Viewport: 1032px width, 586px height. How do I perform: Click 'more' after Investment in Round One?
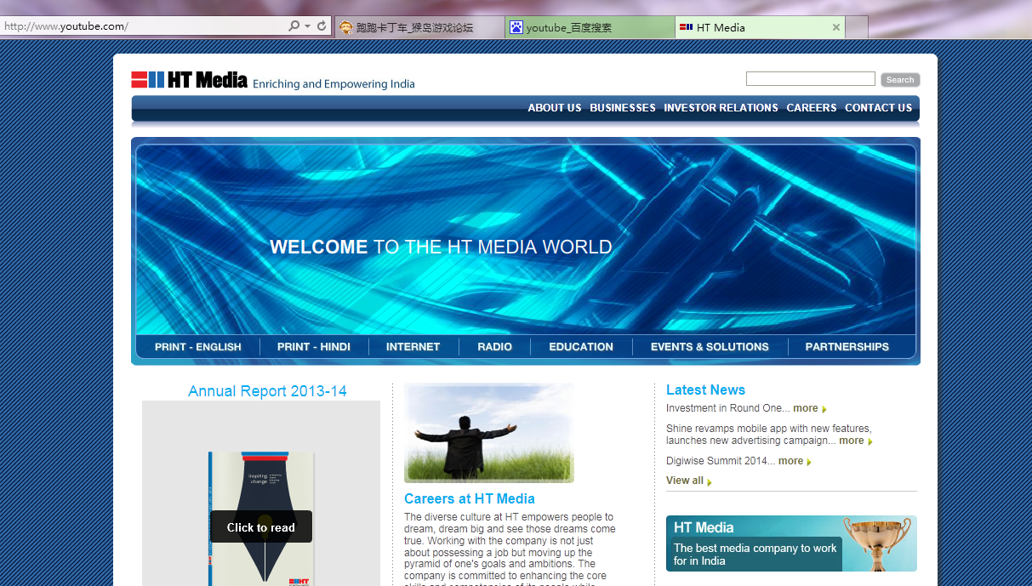click(806, 408)
